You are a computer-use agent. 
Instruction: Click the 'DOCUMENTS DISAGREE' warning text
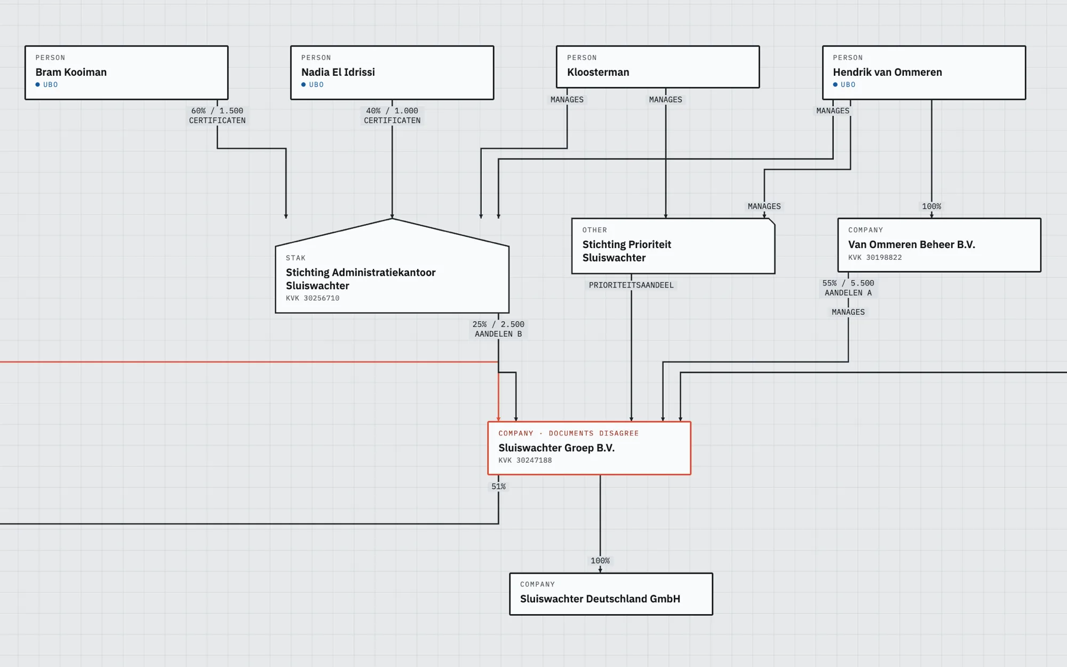[594, 434]
